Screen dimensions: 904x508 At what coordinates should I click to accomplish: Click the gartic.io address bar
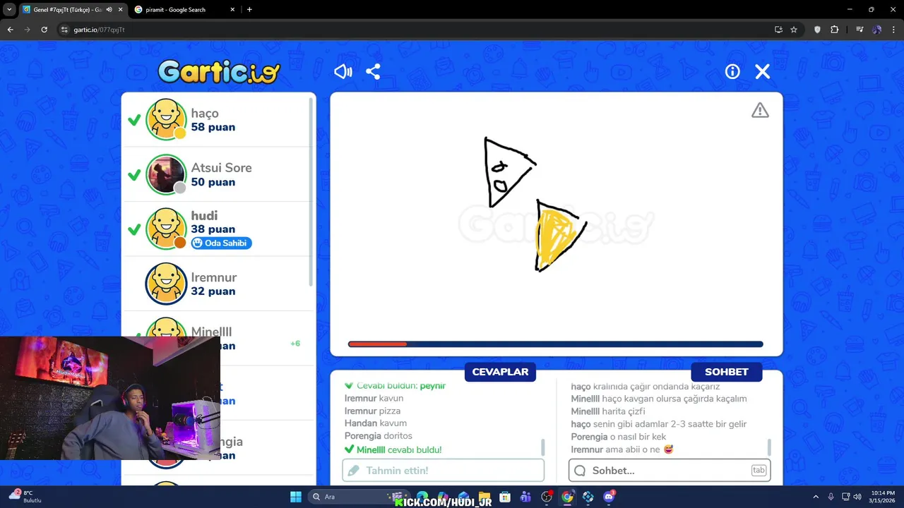[x=417, y=30]
